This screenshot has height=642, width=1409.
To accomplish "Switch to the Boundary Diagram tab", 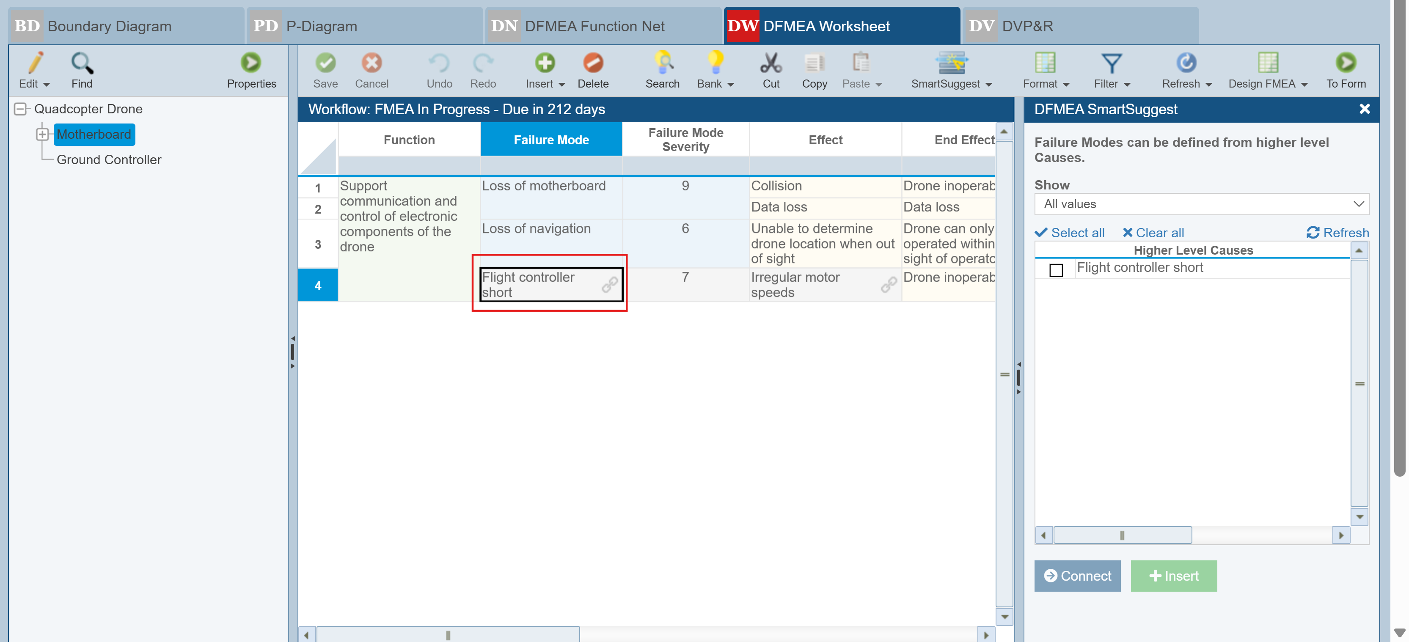I will click(110, 26).
